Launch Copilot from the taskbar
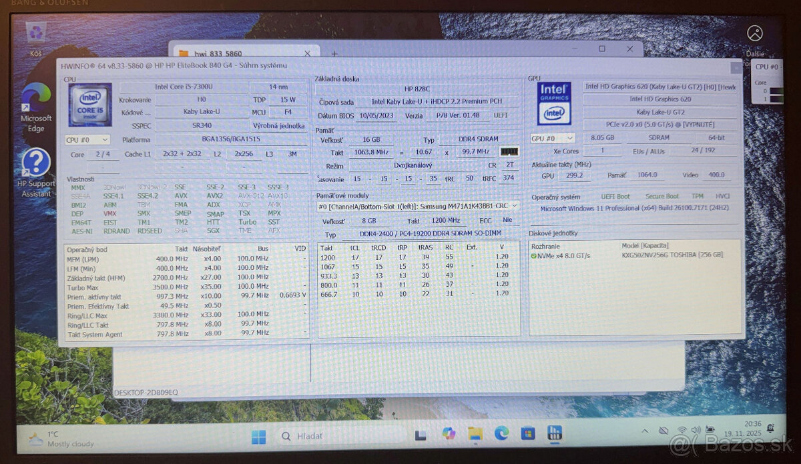 tap(448, 434)
